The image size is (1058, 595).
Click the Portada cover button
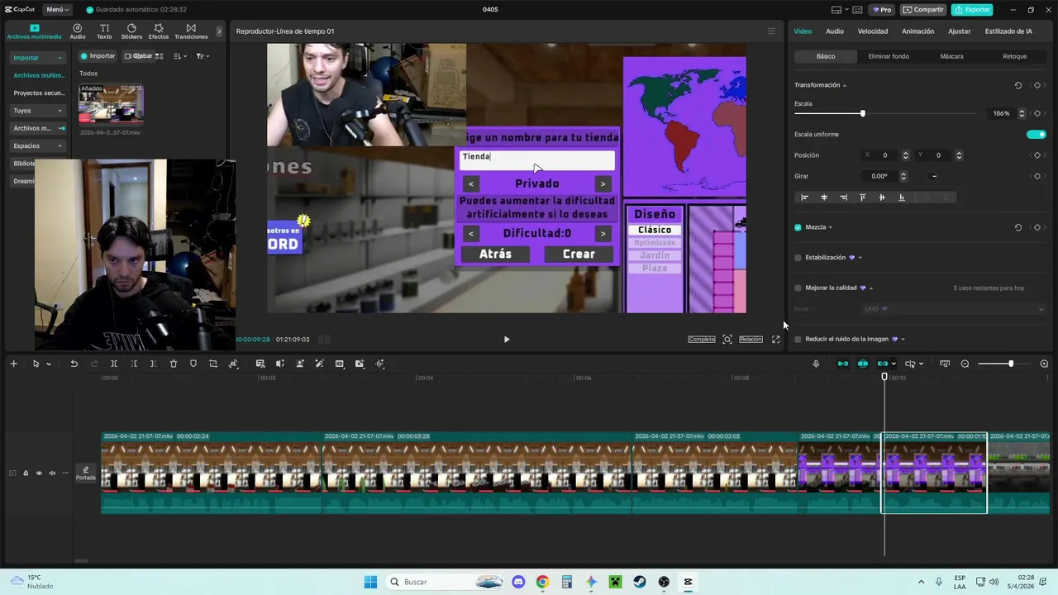click(x=86, y=474)
